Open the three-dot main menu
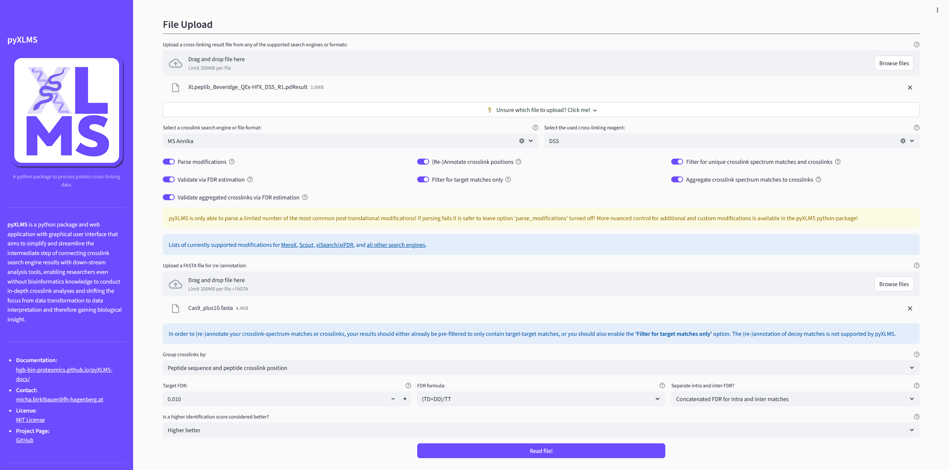The width and height of the screenshot is (949, 470). click(x=937, y=10)
